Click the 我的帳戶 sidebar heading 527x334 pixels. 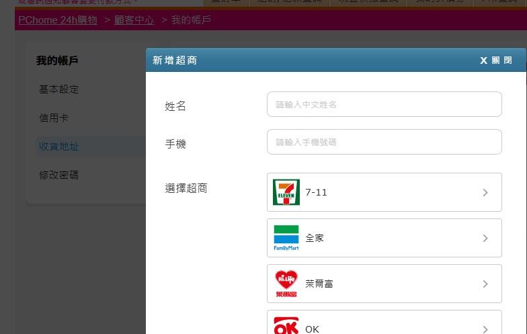click(57, 60)
